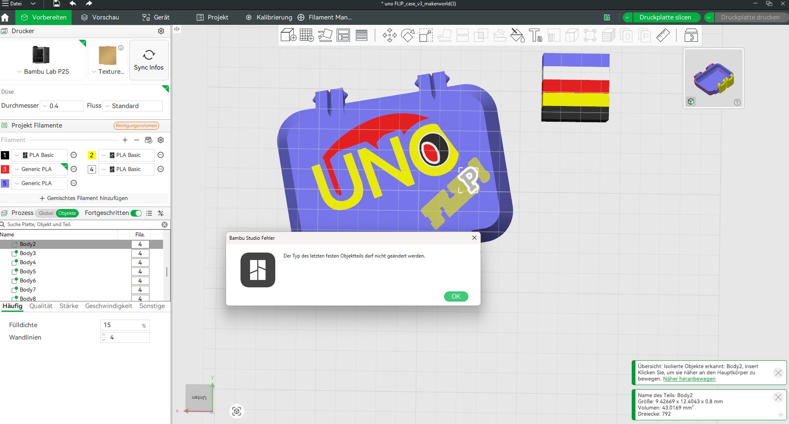Switch process scope to Global
Image resolution: width=789 pixels, height=424 pixels.
pos(46,213)
